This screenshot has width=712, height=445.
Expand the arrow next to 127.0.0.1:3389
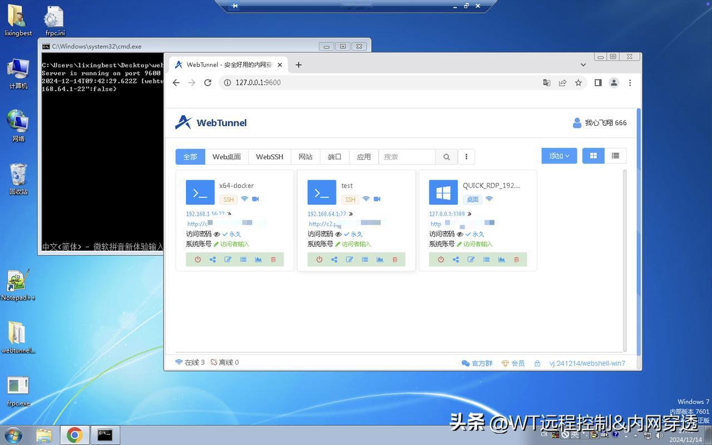(x=469, y=214)
